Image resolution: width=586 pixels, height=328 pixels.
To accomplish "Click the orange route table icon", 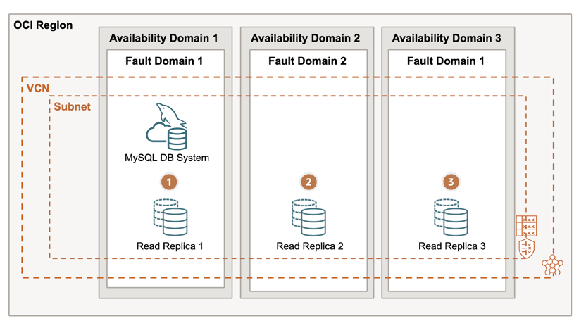I will [x=526, y=226].
